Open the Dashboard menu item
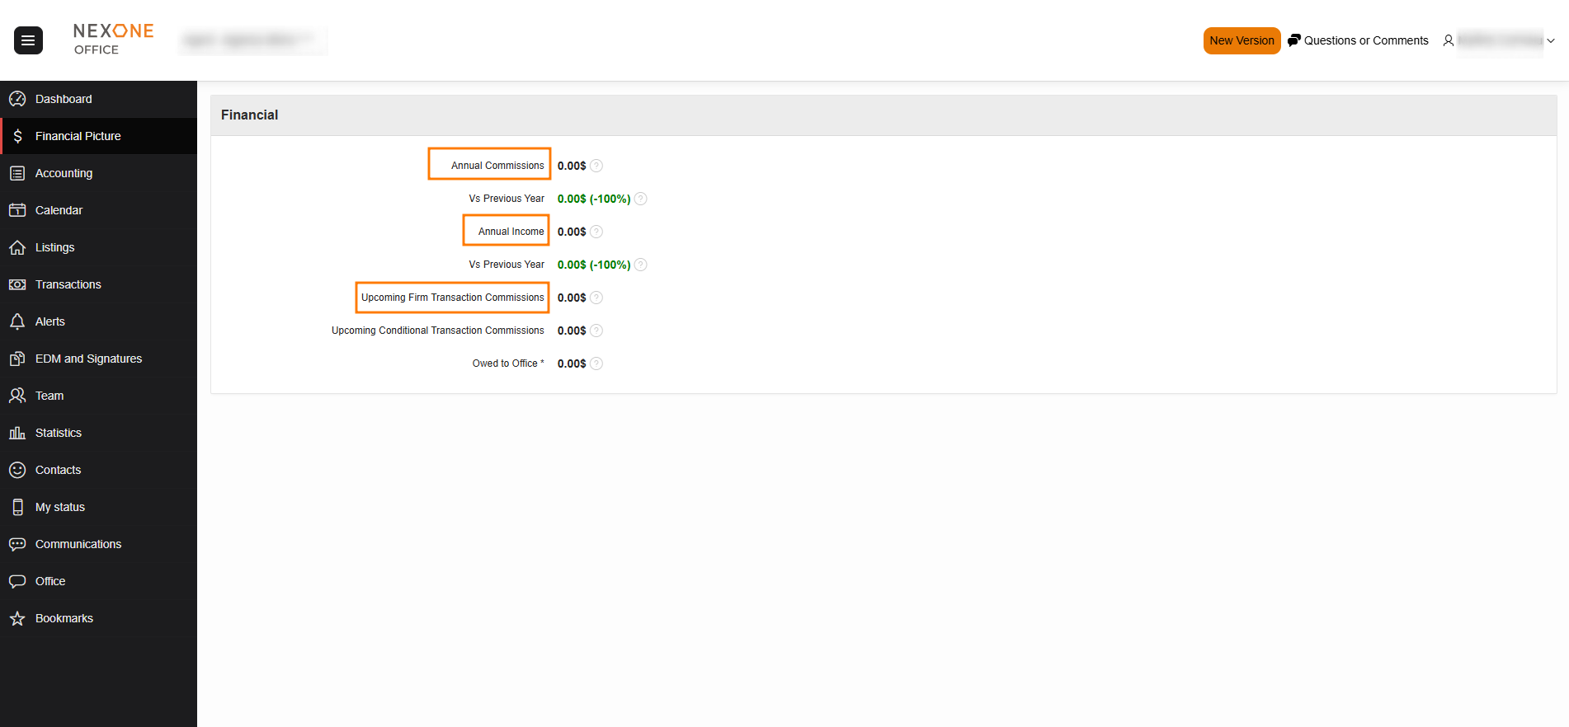The height and width of the screenshot is (727, 1569). tap(64, 99)
